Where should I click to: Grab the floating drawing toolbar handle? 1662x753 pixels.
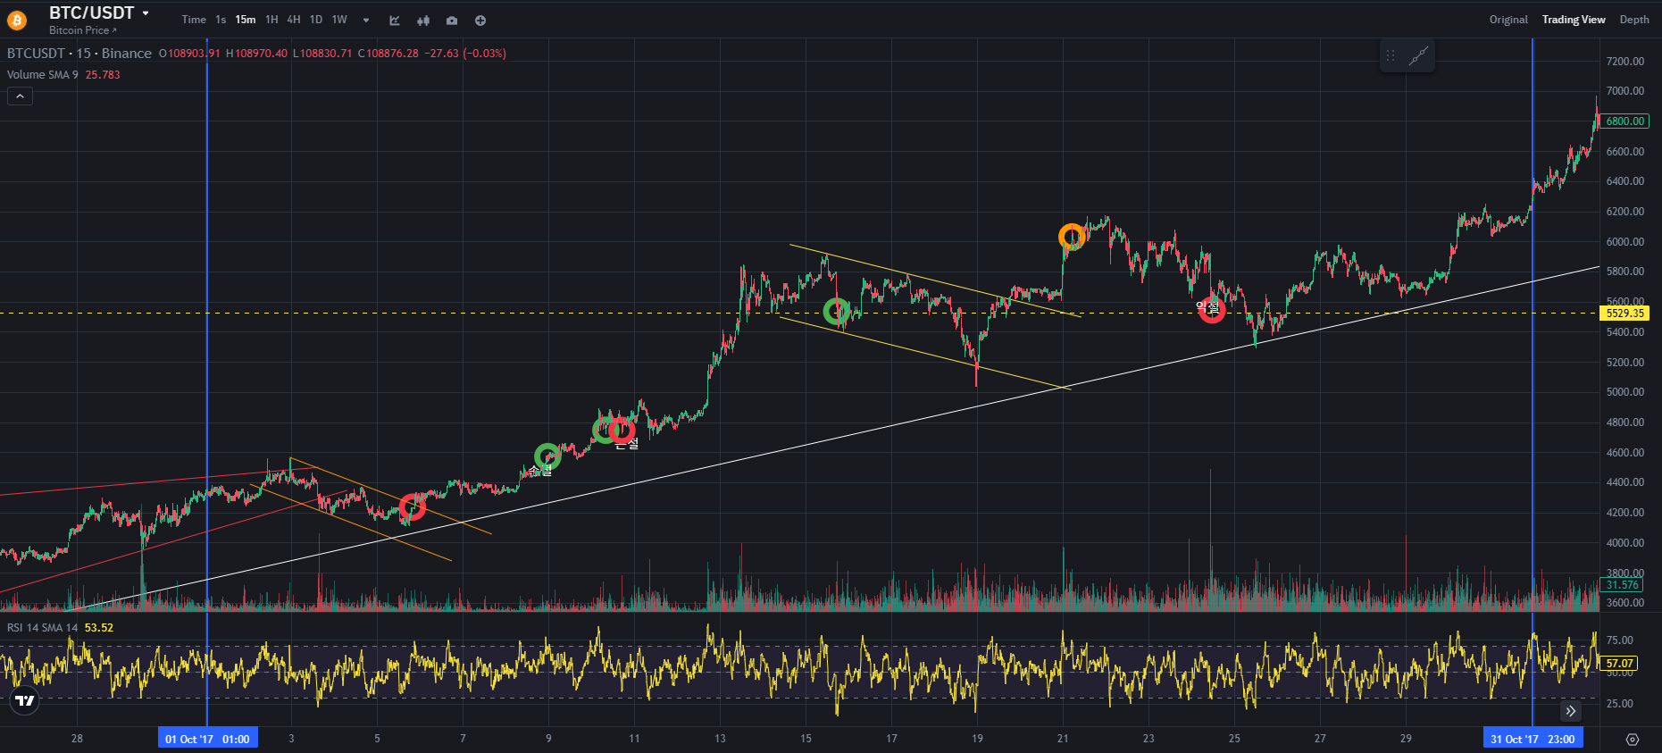pyautogui.click(x=1391, y=56)
